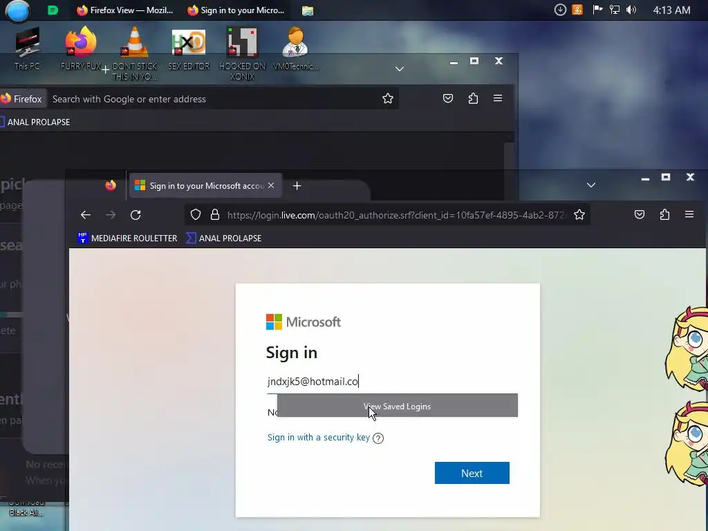Viewport: 708px width, 531px height.
Task: Select the VLC cone desktop icon
Action: [x=135, y=53]
